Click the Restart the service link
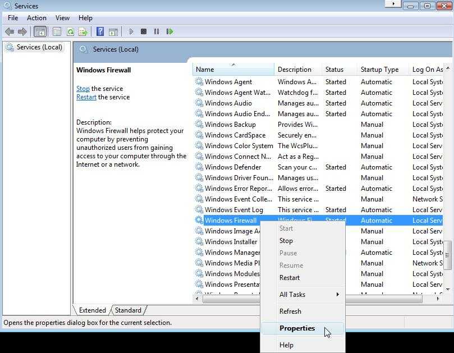Screen dimensions: 454x353 click(x=86, y=97)
